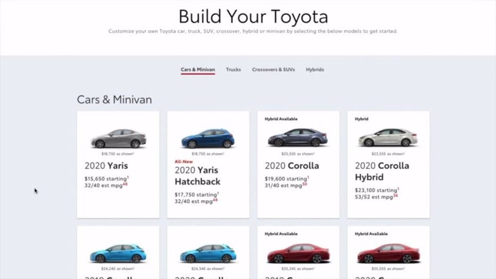496x279 pixels.
Task: Open the Crossovers & SUVs tab
Action: (274, 70)
